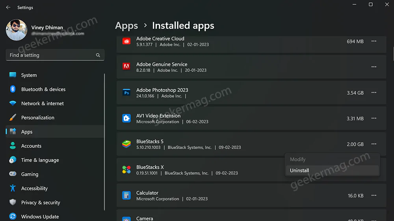Click the 3.31 MB size value
The height and width of the screenshot is (221, 394).
(x=355, y=118)
